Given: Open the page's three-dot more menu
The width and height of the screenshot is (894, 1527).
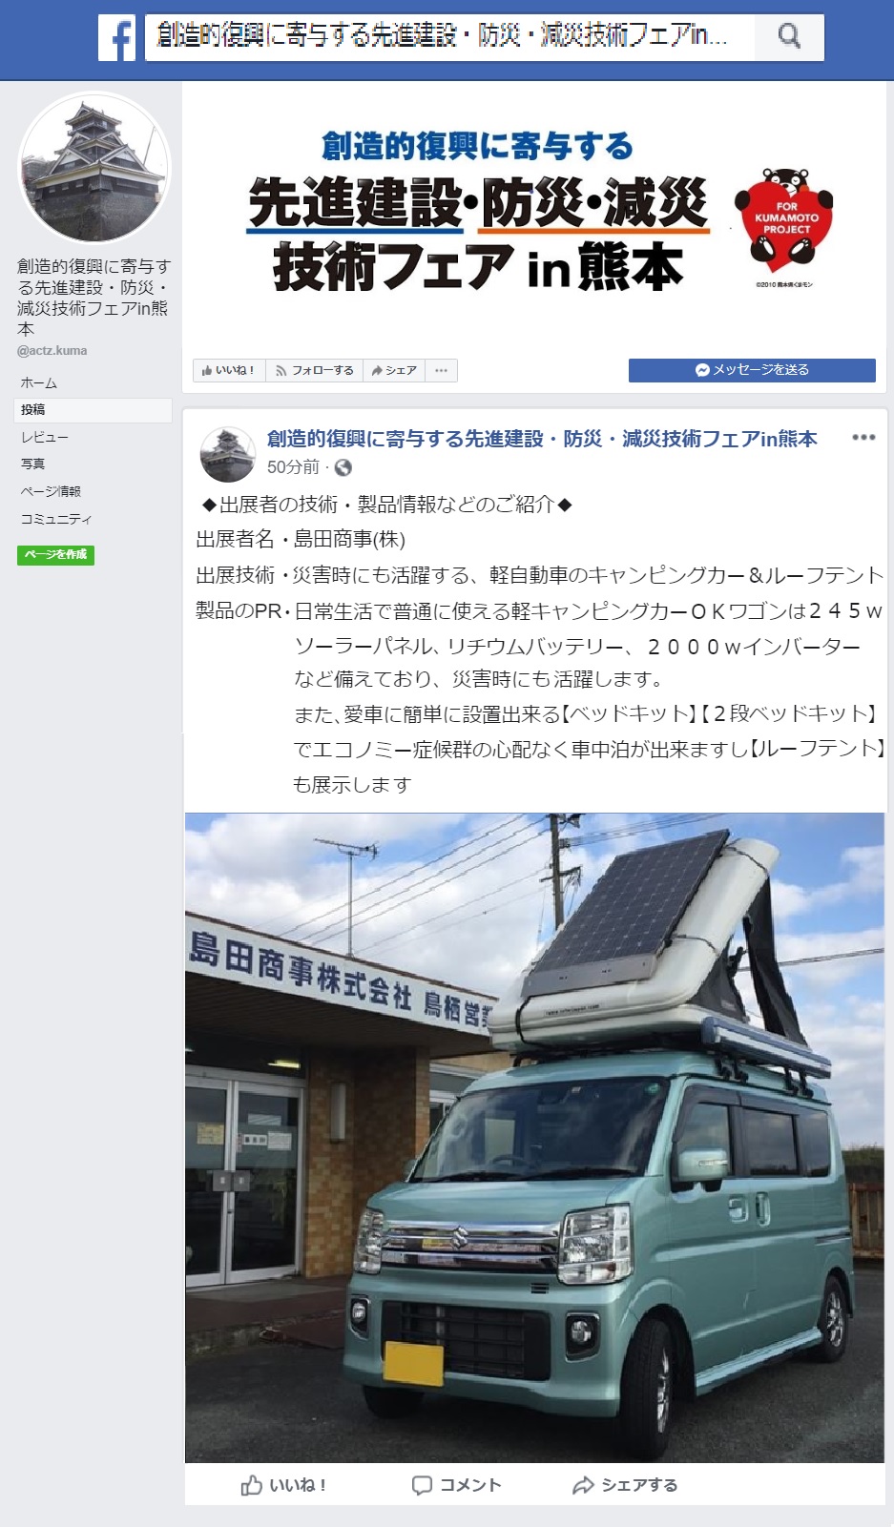Looking at the screenshot, I should coord(441,370).
